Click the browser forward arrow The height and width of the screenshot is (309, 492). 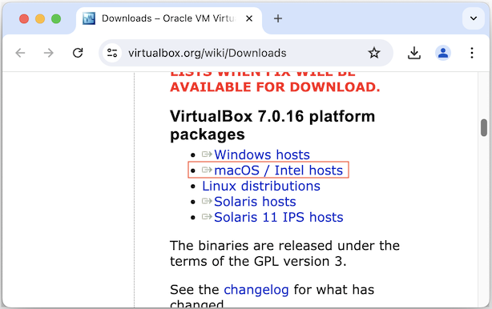tap(49, 53)
